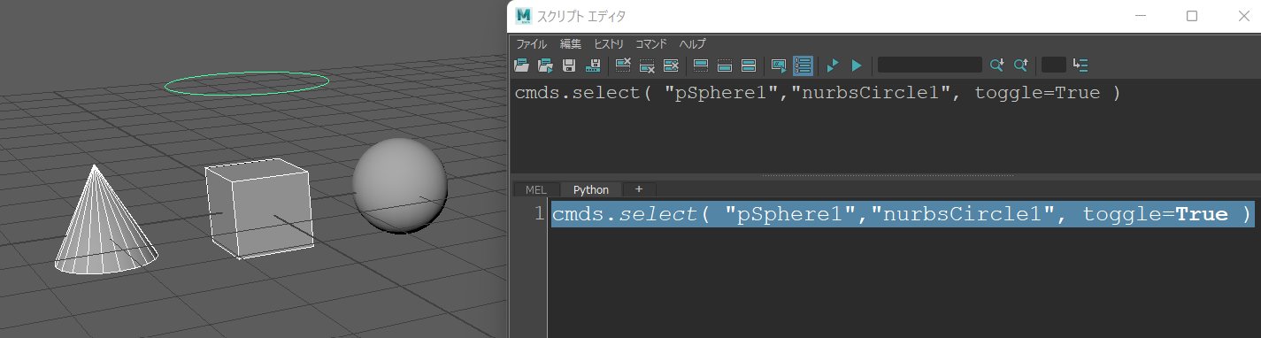Click the Source Script icon
1261x338 pixels.
click(545, 65)
